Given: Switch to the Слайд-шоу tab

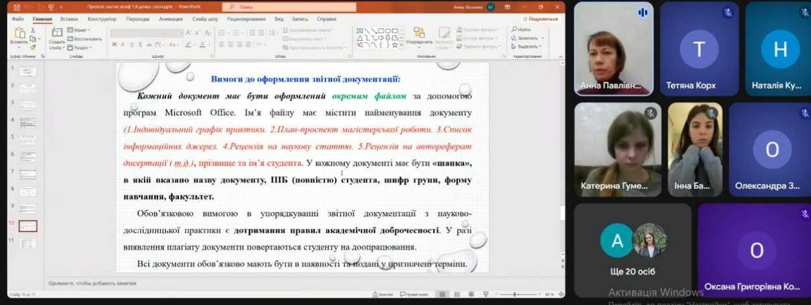Looking at the screenshot, I should tap(205, 19).
